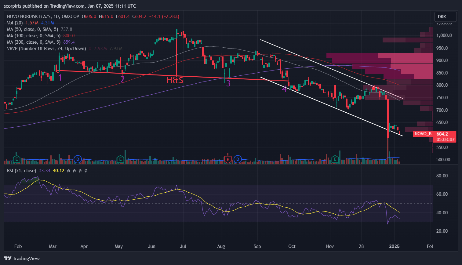Screen dimensions: 462x265
Task: Click the Feb label on time axis
Action: (18, 246)
